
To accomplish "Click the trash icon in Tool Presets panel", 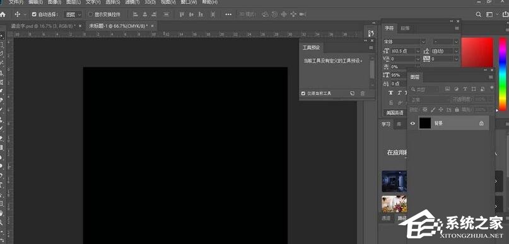I will pyautogui.click(x=363, y=94).
